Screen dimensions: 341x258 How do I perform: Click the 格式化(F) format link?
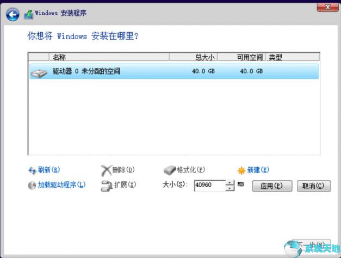pos(191,170)
